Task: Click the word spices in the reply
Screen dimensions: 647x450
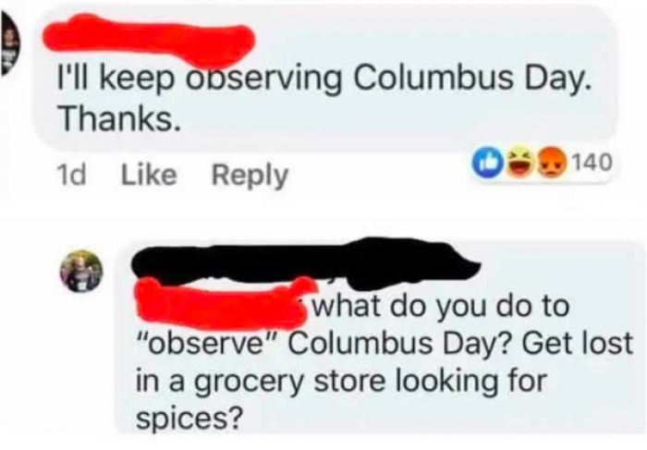Action: [189, 419]
